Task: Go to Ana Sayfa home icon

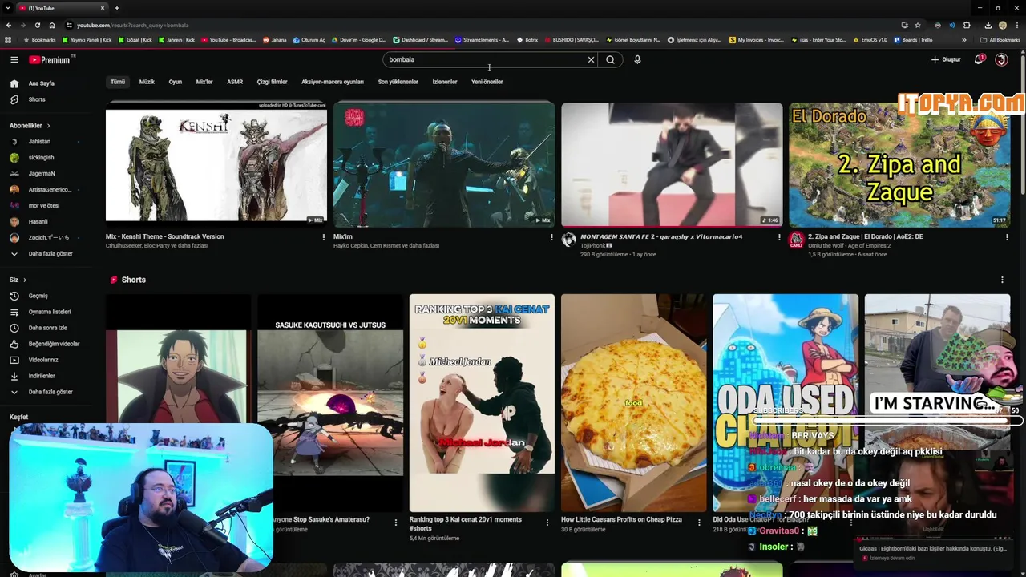Action: (x=14, y=83)
